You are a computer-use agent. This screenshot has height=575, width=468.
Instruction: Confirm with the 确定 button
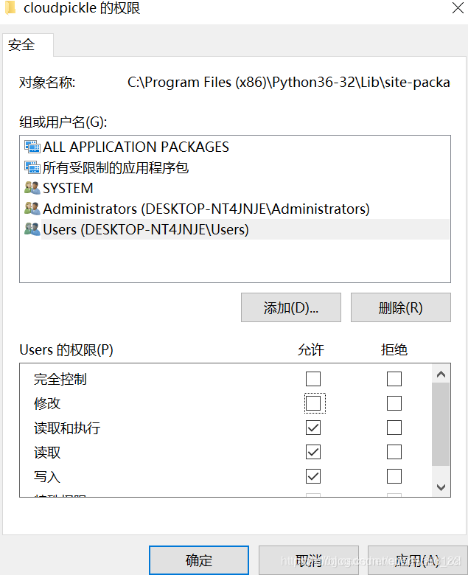click(199, 560)
